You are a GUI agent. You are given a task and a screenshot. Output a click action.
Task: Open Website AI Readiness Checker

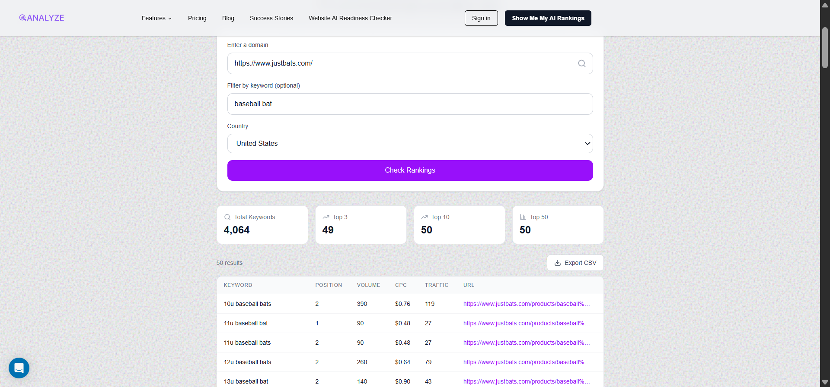coord(350,18)
